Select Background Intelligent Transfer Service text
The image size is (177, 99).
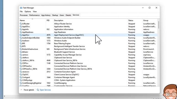[x=69, y=46]
